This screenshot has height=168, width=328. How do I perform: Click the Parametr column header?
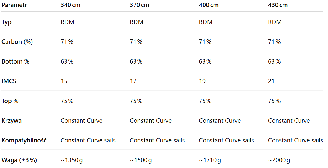[14, 5]
